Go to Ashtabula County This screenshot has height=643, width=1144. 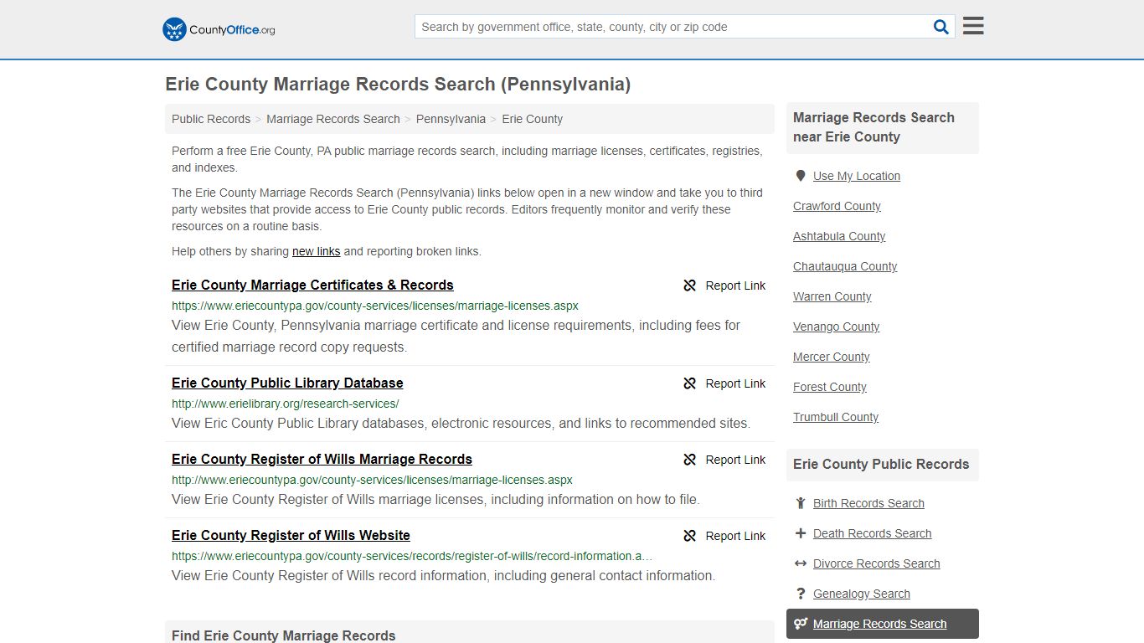[839, 236]
